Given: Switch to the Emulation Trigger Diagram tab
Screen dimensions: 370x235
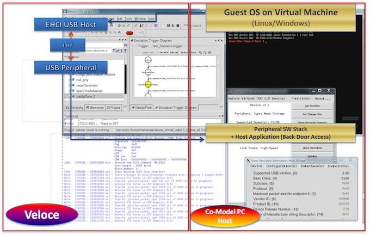Looking at the screenshot, I should click(176, 108).
